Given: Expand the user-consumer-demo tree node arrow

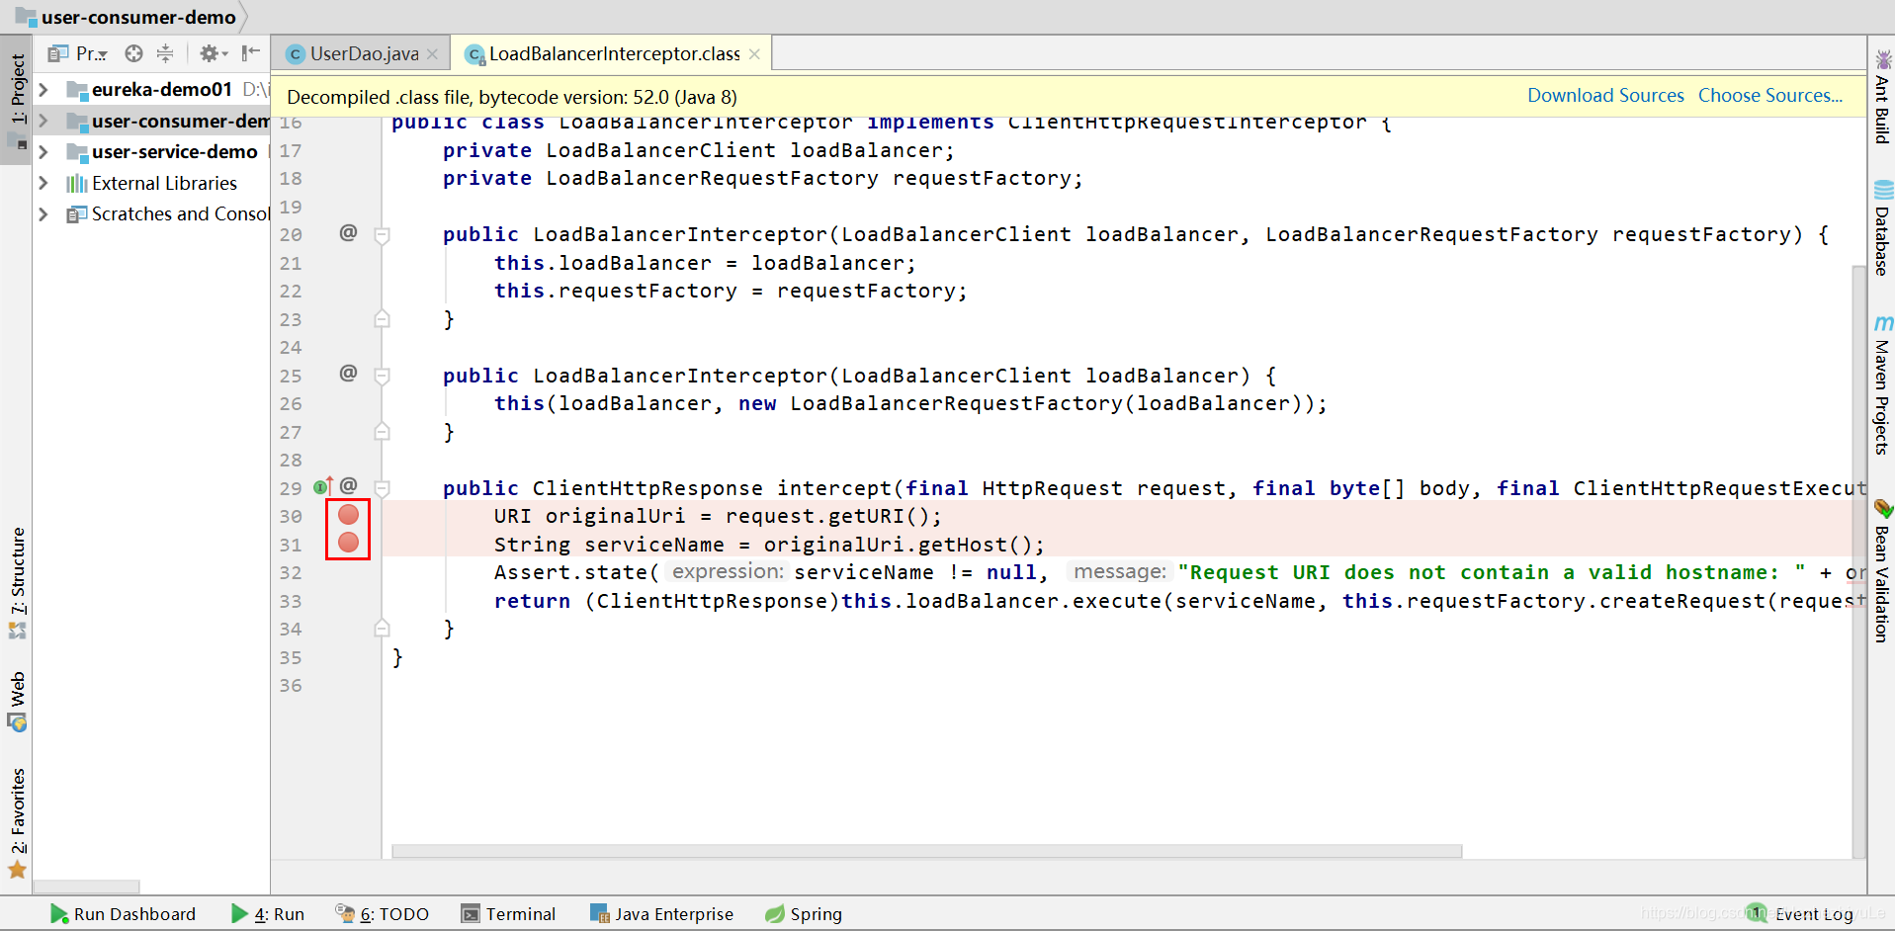Looking at the screenshot, I should pyautogui.click(x=43, y=122).
